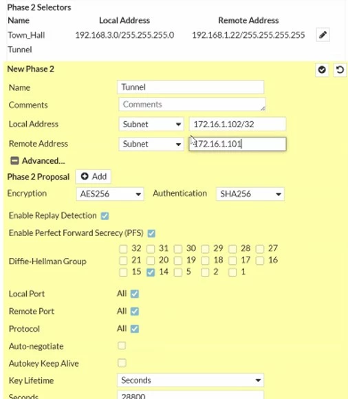Click the Seconds value field 28800
Viewport: 348px width, 399px height.
(x=191, y=395)
